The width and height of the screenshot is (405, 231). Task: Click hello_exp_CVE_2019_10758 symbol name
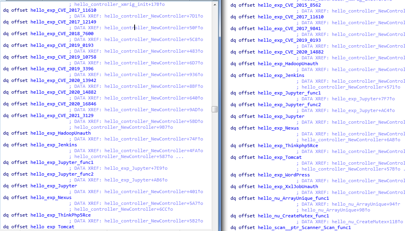63,57
